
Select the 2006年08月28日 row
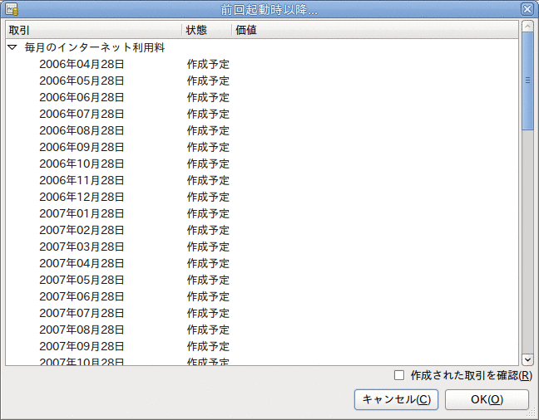262,130
